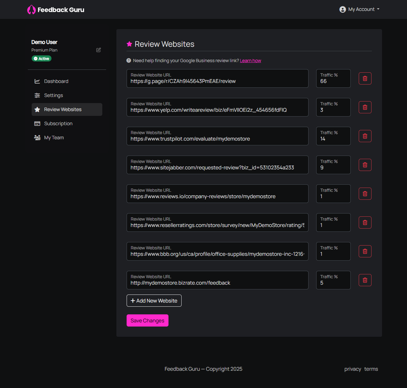
Task: Click the edit profile pencil icon
Action: coord(98,50)
